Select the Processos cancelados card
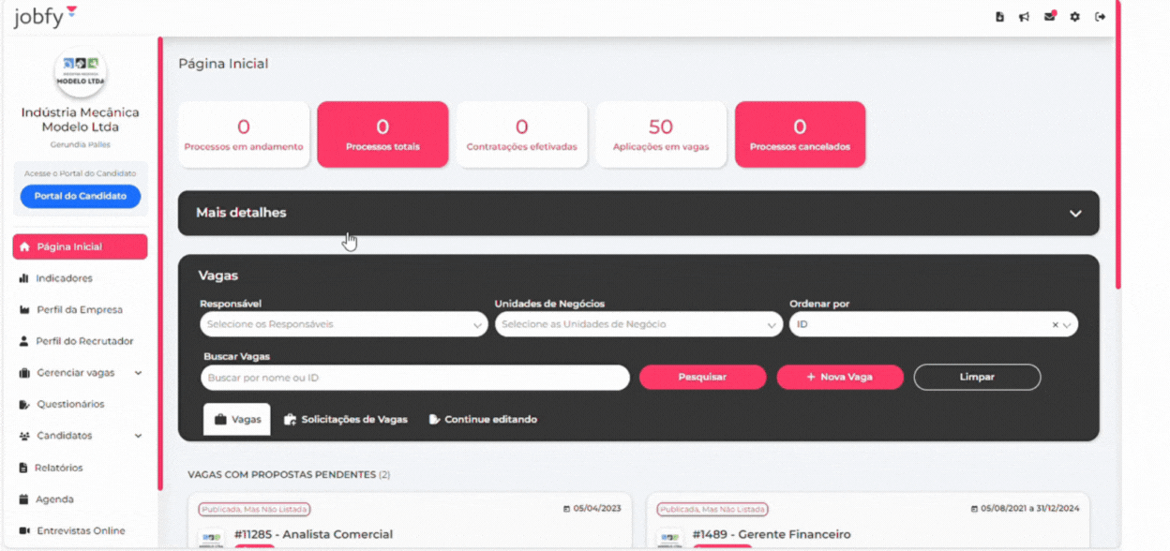Image resolution: width=1170 pixels, height=551 pixels. pos(800,135)
